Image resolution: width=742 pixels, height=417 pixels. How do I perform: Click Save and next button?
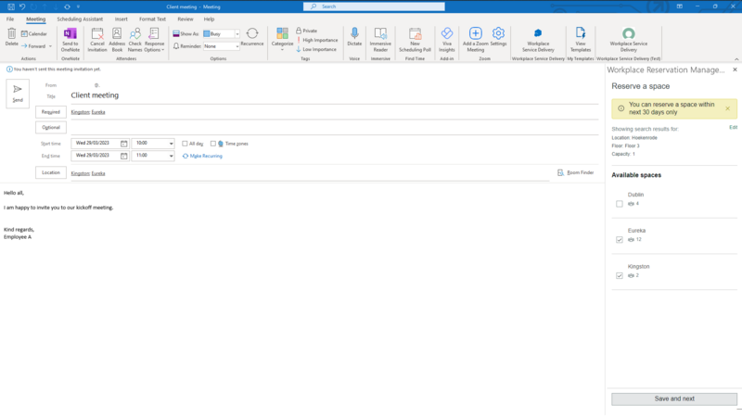coord(674,399)
